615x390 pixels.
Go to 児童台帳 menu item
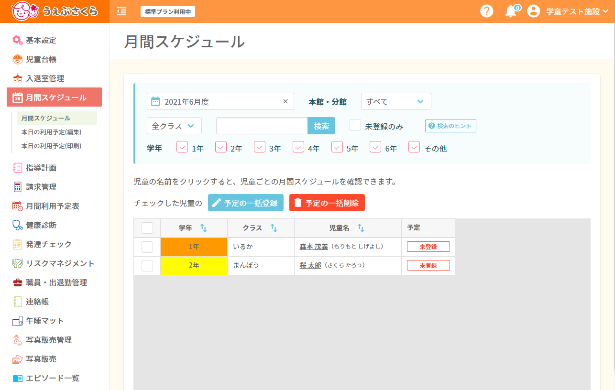coord(41,59)
